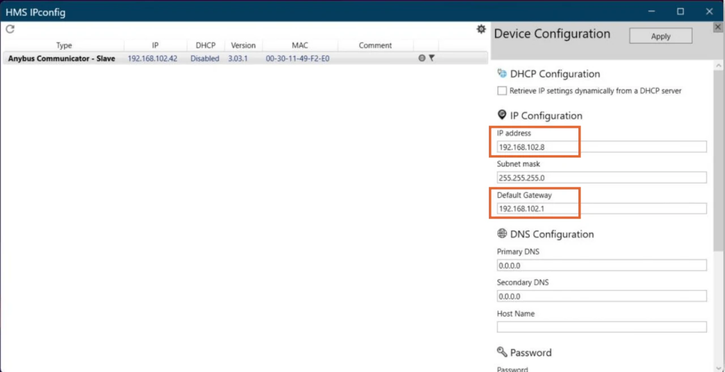Image resolution: width=725 pixels, height=372 pixels.
Task: Sort by Comment column header
Action: tap(375, 45)
